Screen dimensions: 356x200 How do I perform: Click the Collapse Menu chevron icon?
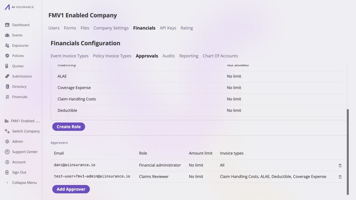tap(7, 183)
